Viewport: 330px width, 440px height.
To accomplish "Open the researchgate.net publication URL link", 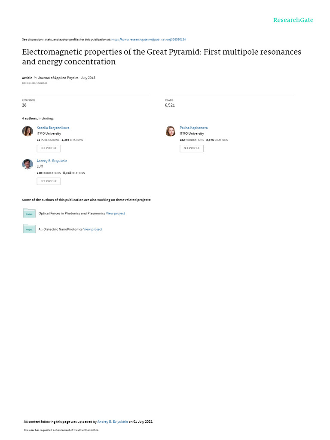I will click(148, 40).
